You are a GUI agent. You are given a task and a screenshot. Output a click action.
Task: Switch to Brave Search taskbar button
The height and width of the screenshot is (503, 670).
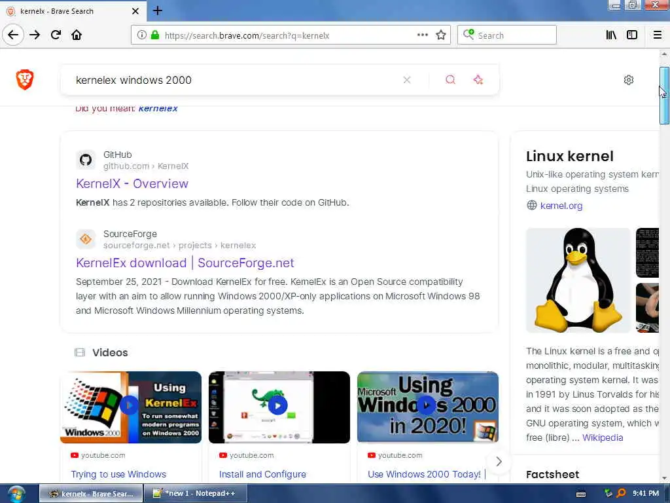click(x=91, y=493)
